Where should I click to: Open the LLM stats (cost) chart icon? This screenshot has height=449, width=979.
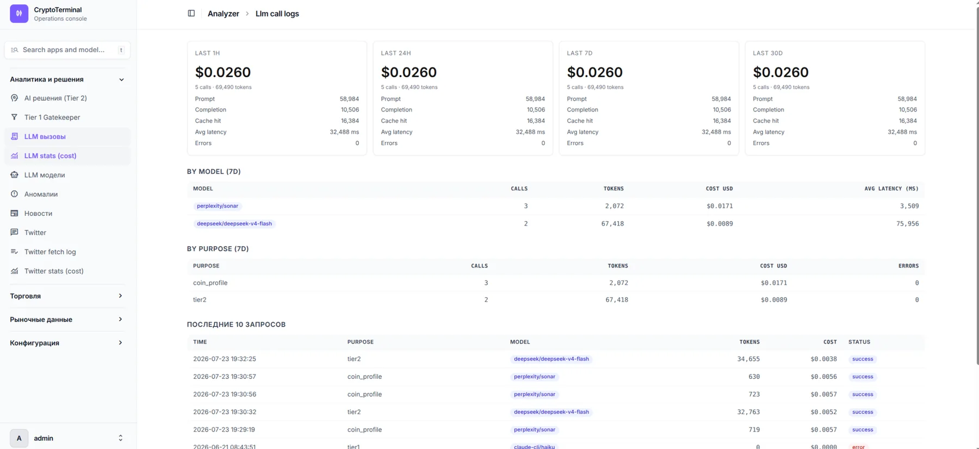click(15, 156)
